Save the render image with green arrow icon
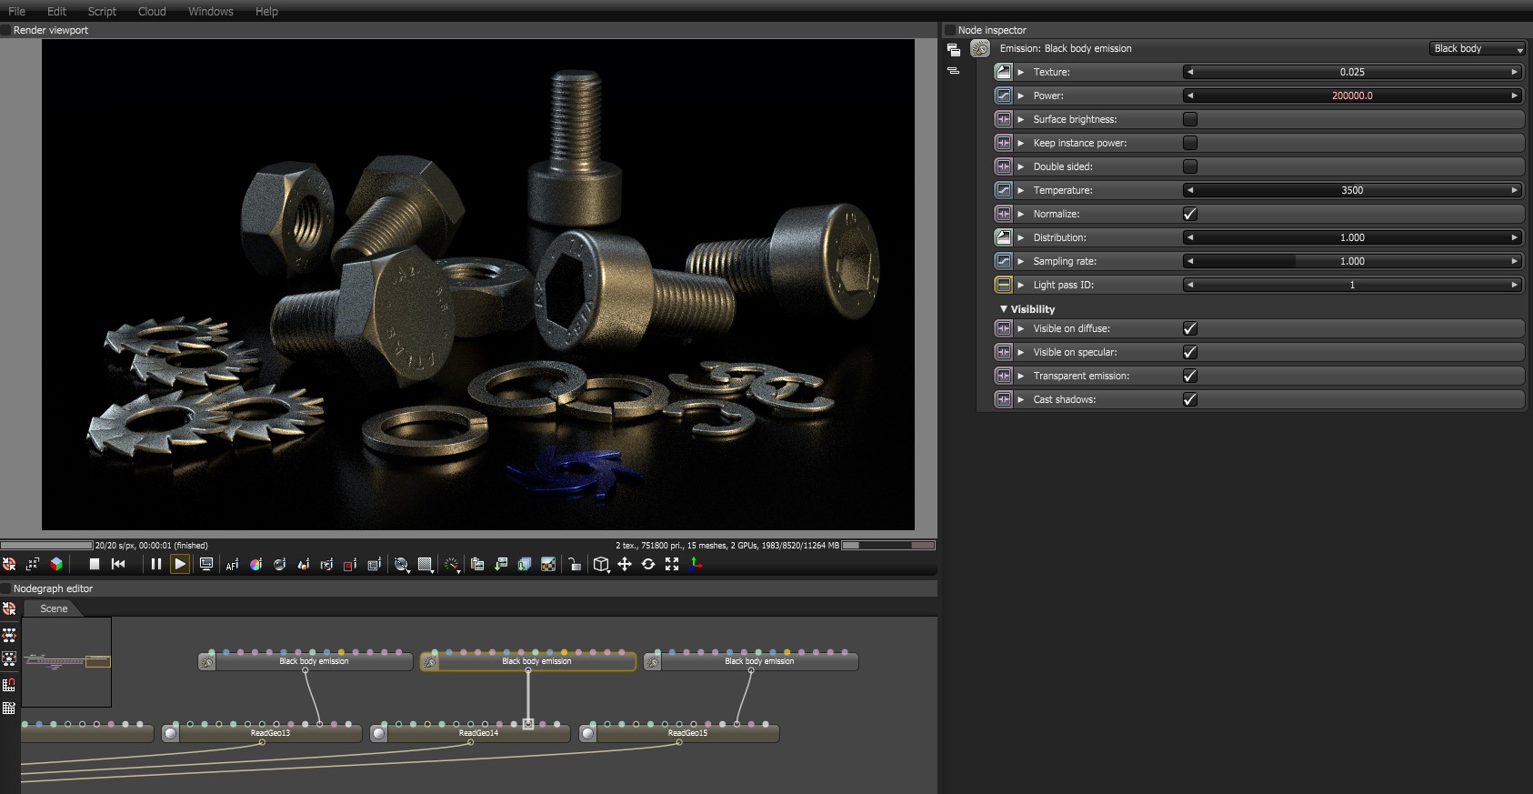The width and height of the screenshot is (1533, 794). (501, 565)
